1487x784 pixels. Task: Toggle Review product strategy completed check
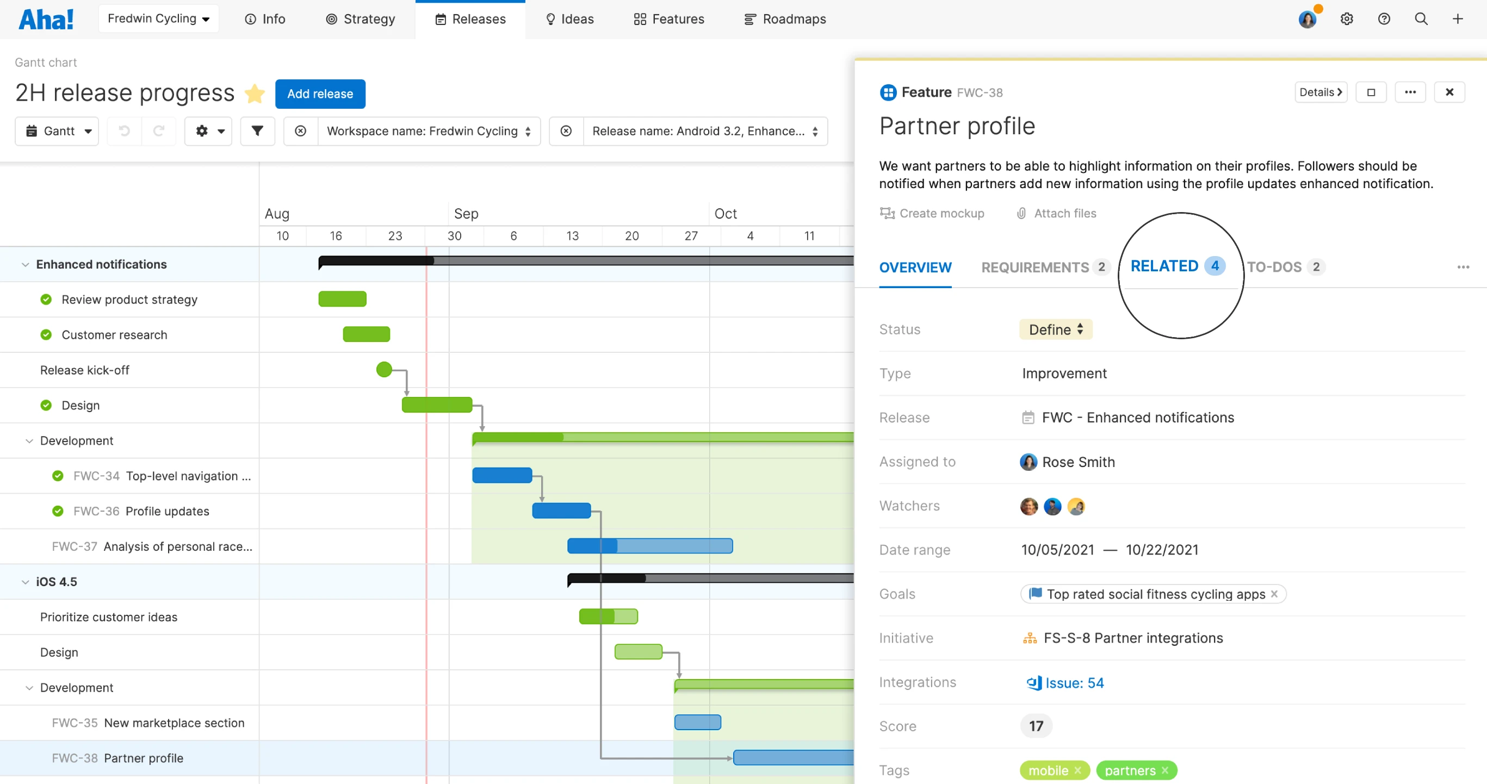click(x=46, y=300)
